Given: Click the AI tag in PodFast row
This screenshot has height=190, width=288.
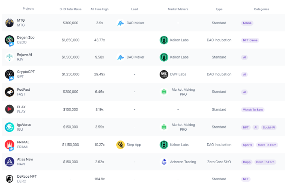Looking at the screenshot, I should (244, 92).
